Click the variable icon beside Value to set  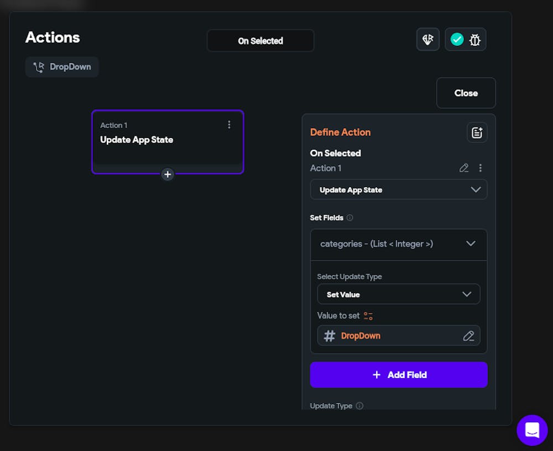(x=368, y=316)
